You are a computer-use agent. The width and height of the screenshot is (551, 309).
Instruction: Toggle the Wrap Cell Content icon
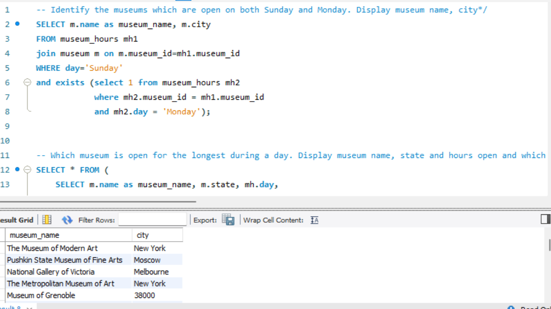314,220
